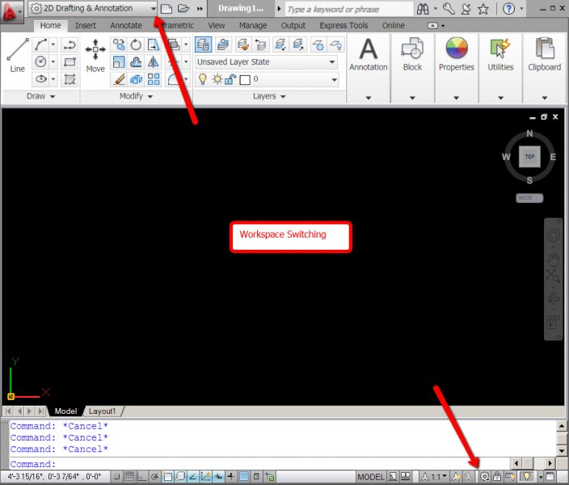The width and height of the screenshot is (569, 485).
Task: Click the MODEL status bar button
Action: 370,477
